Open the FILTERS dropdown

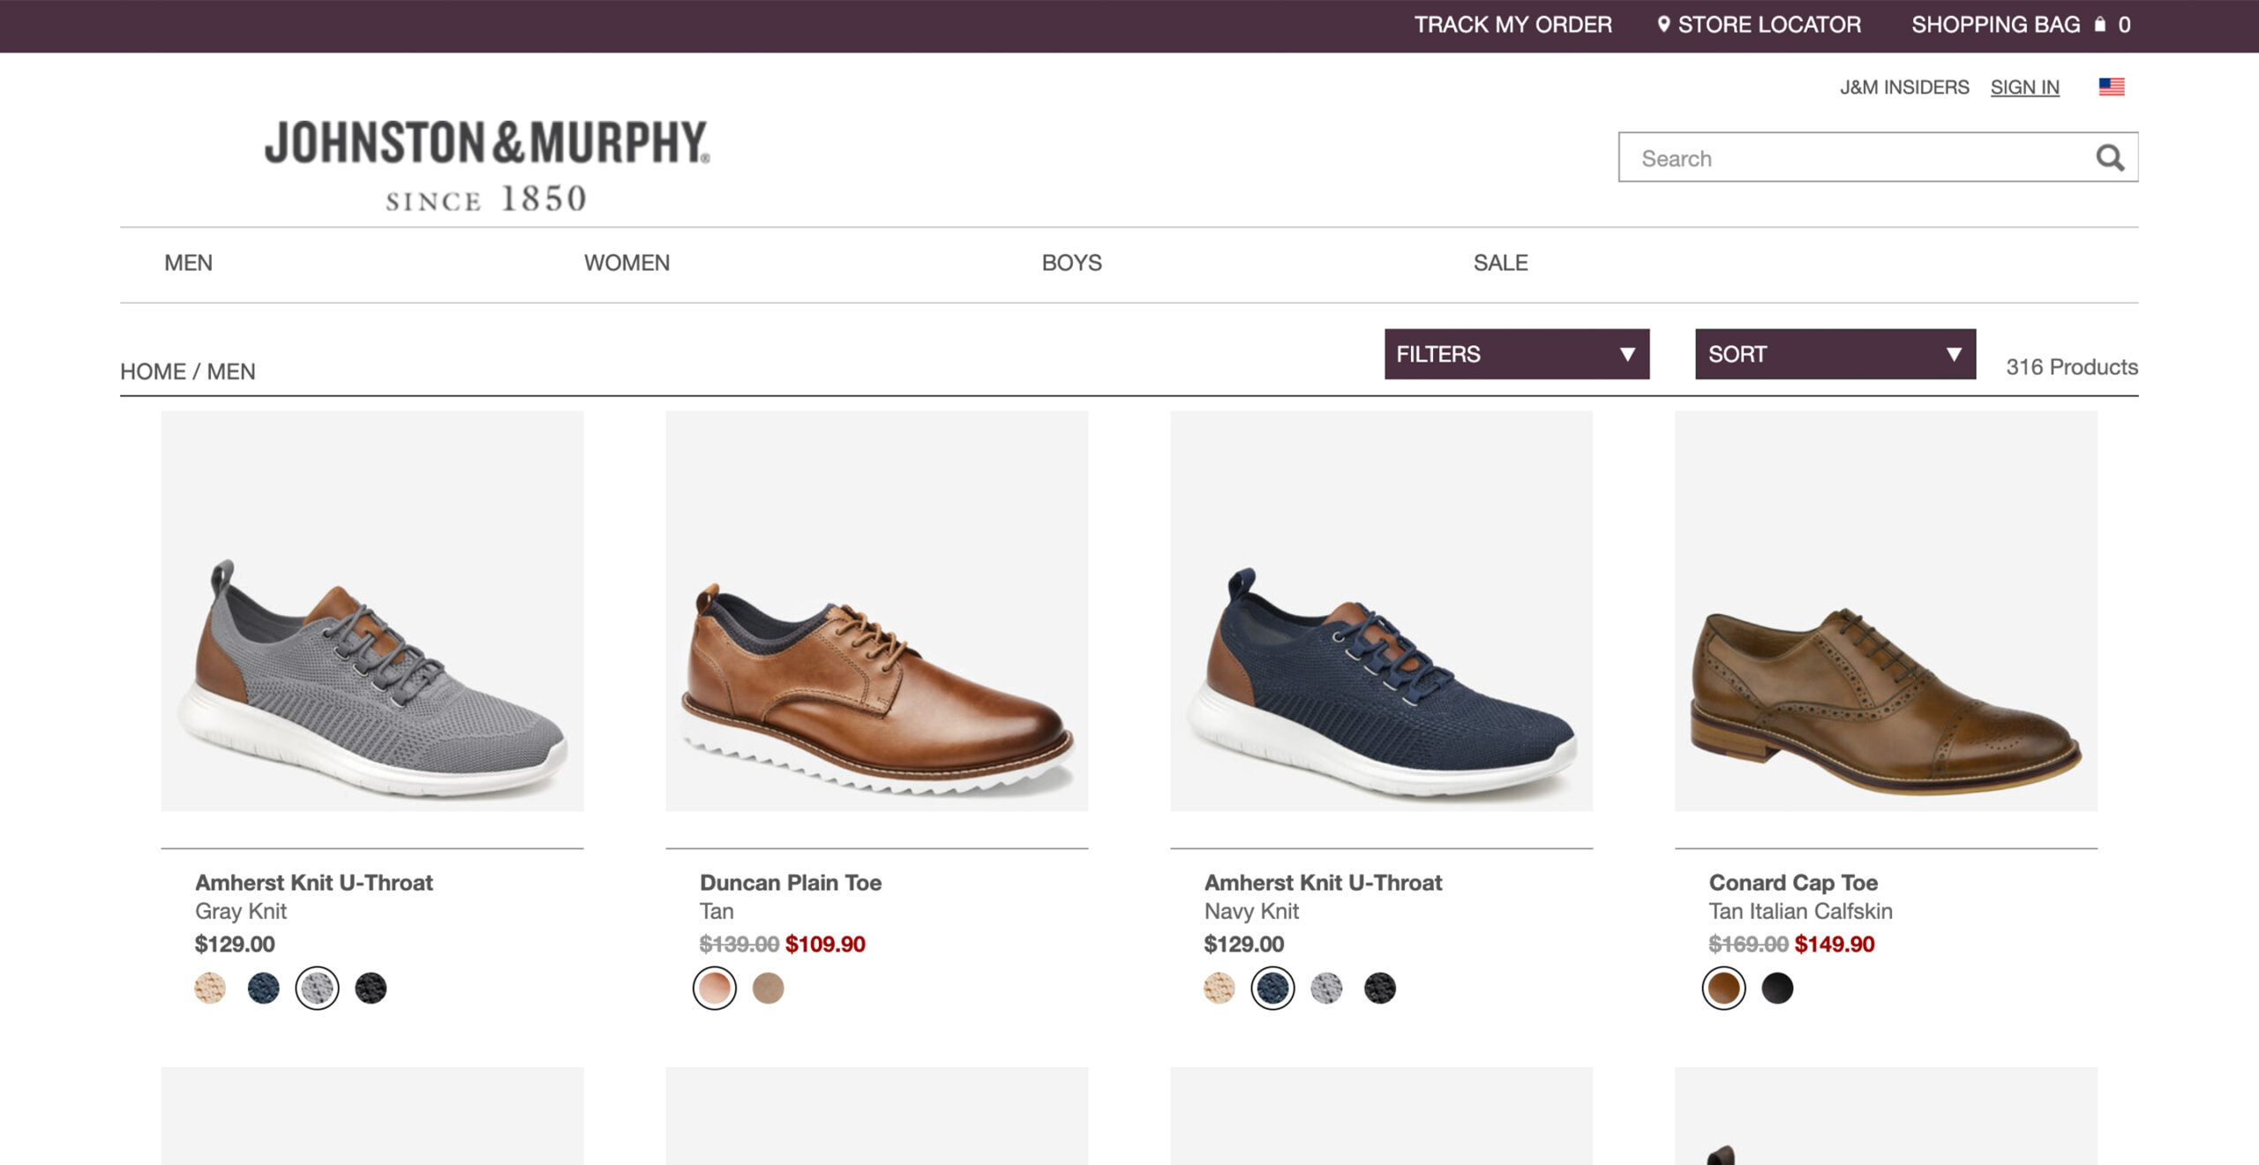[1516, 355]
